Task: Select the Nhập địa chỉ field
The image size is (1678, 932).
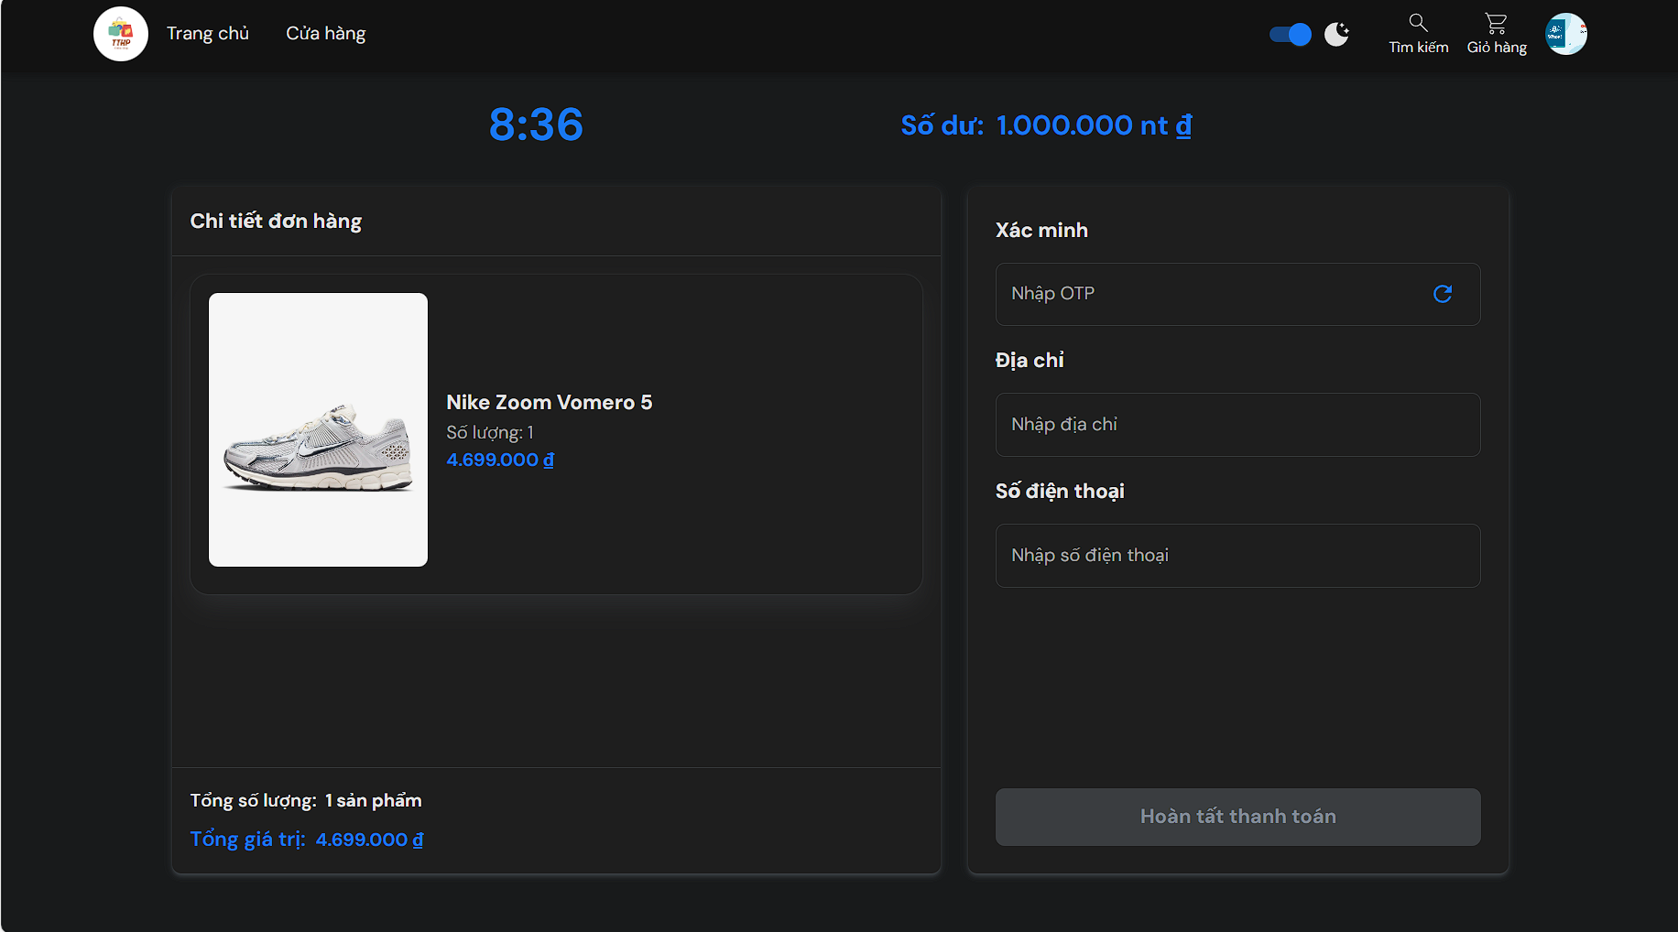Action: pyautogui.click(x=1237, y=424)
